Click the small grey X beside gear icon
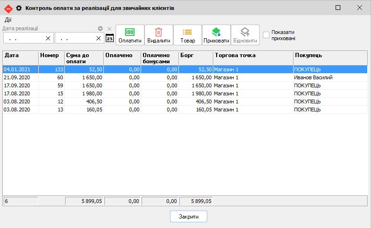The image size is (371, 228). coord(110,29)
